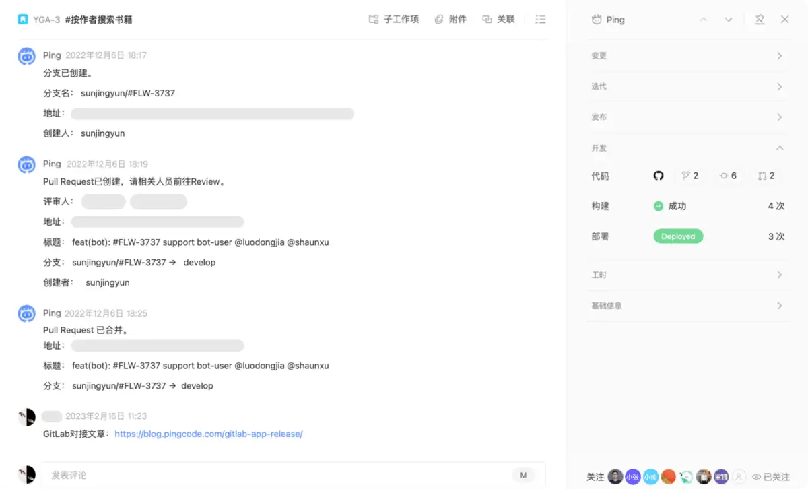The image size is (808, 489).
Task: Go to previous item with up arrow
Action: pyautogui.click(x=704, y=20)
